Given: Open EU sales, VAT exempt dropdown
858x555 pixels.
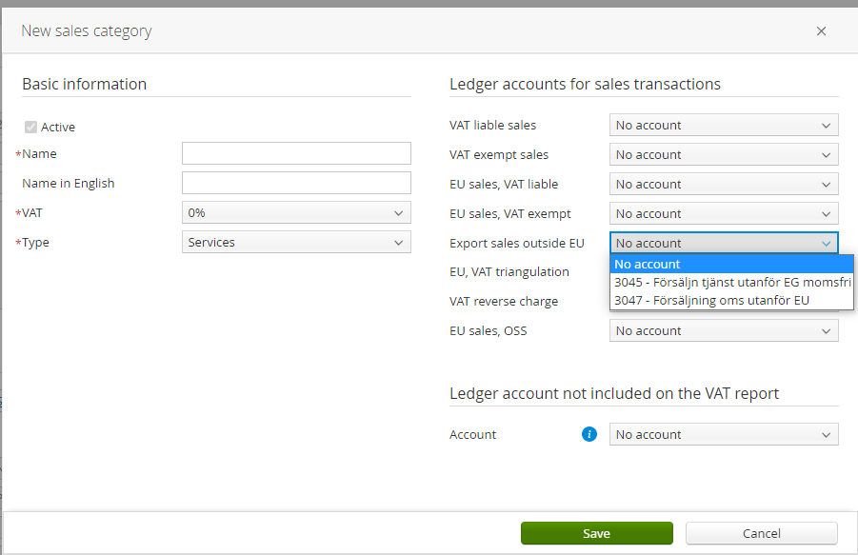Looking at the screenshot, I should 724,213.
